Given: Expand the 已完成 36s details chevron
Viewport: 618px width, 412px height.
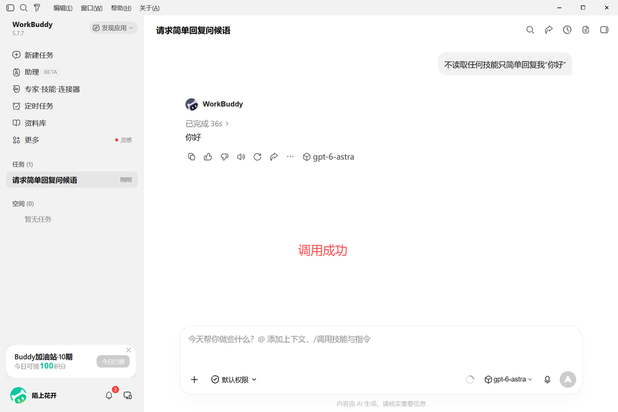Looking at the screenshot, I should point(227,124).
